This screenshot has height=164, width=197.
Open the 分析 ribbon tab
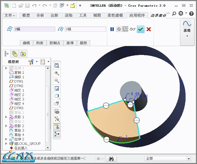40,16
